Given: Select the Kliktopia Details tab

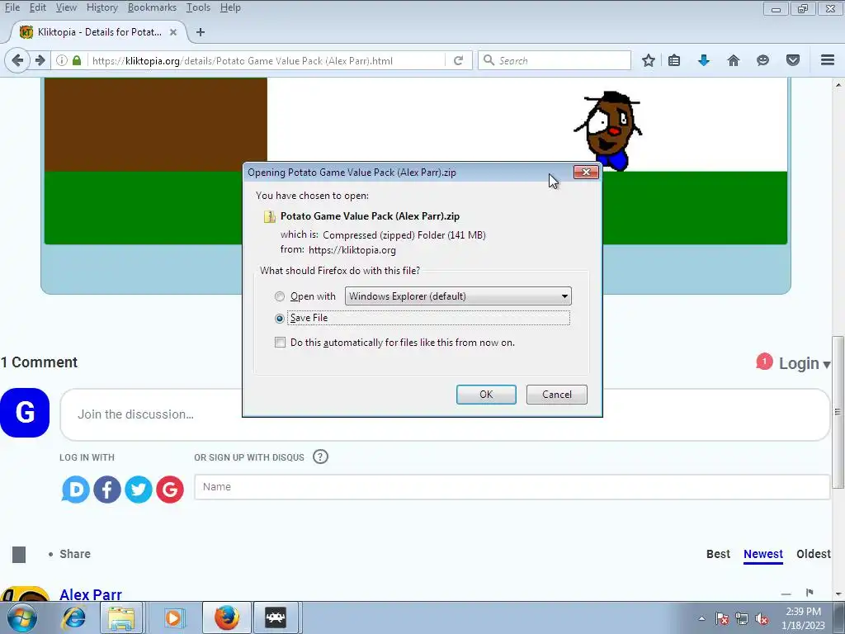Looking at the screenshot, I should coord(98,32).
